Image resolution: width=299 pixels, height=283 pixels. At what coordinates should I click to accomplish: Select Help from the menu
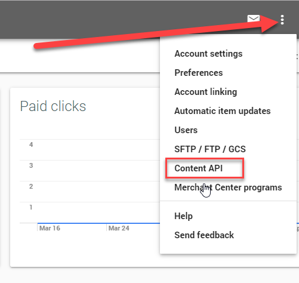183,216
